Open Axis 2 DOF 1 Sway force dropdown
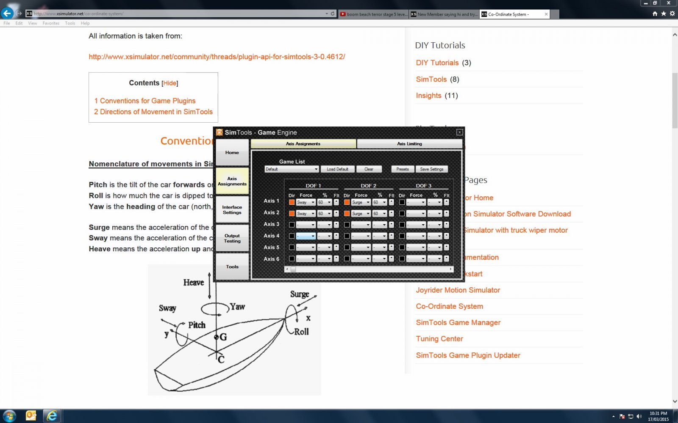 pyautogui.click(x=306, y=214)
